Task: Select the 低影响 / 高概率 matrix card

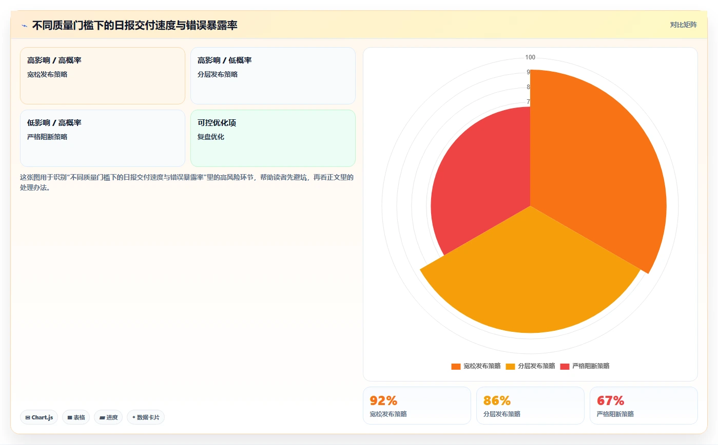Action: (103, 138)
